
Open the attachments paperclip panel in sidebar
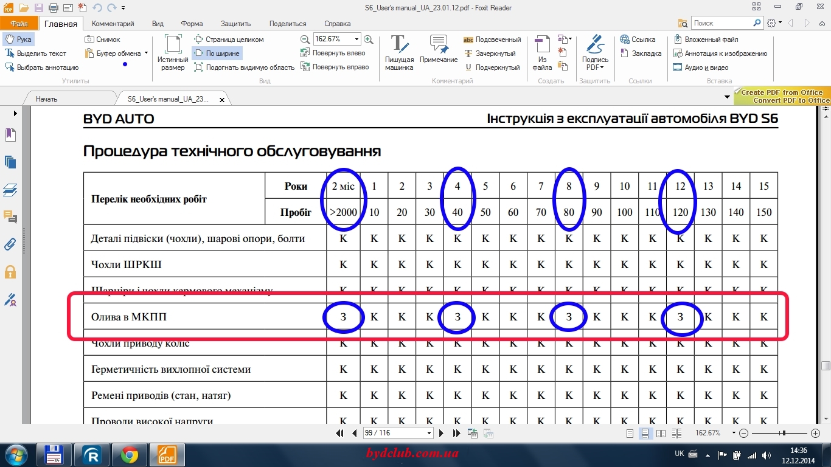pos(10,244)
